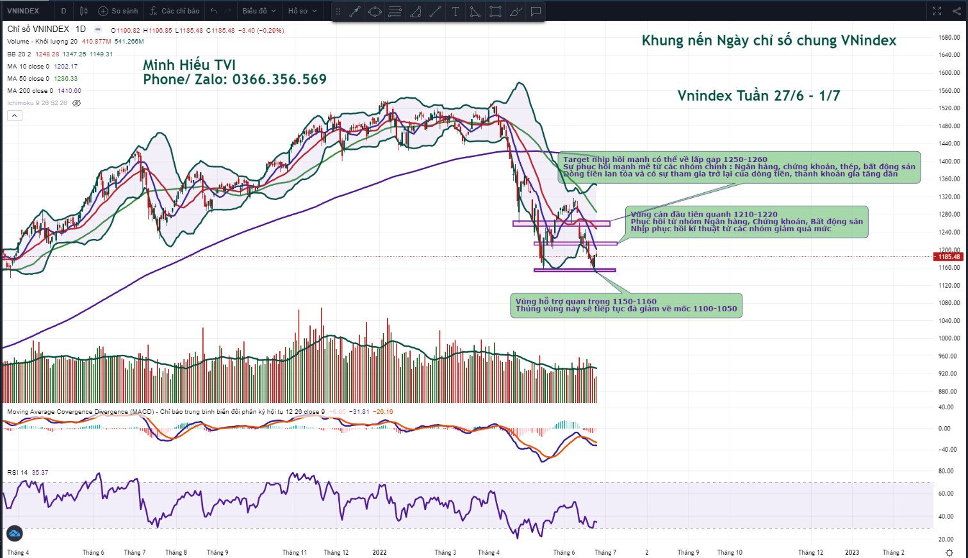968x558 pixels.
Task: Select the MA 200 close indicator legend
Action: click(x=30, y=91)
